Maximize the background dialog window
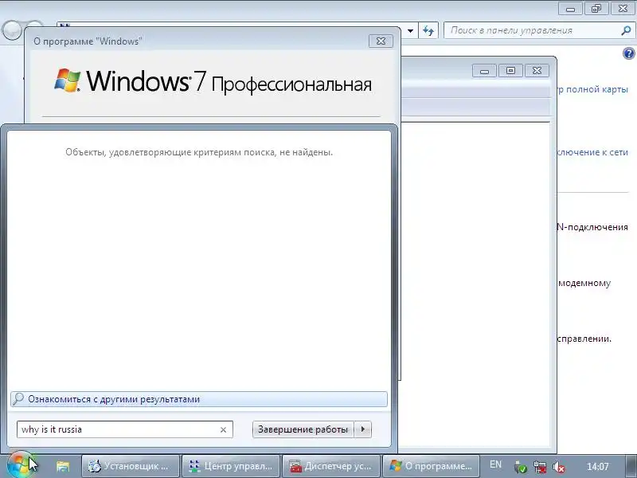This screenshot has width=637, height=478. [510, 71]
